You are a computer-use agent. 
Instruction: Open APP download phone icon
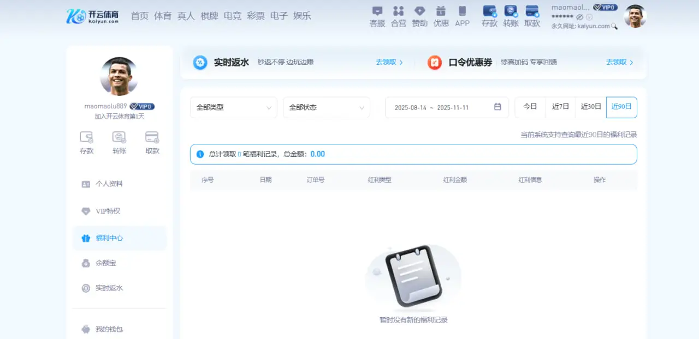tap(462, 11)
